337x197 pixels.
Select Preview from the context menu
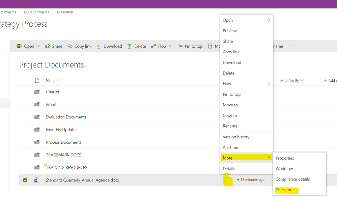click(x=229, y=31)
